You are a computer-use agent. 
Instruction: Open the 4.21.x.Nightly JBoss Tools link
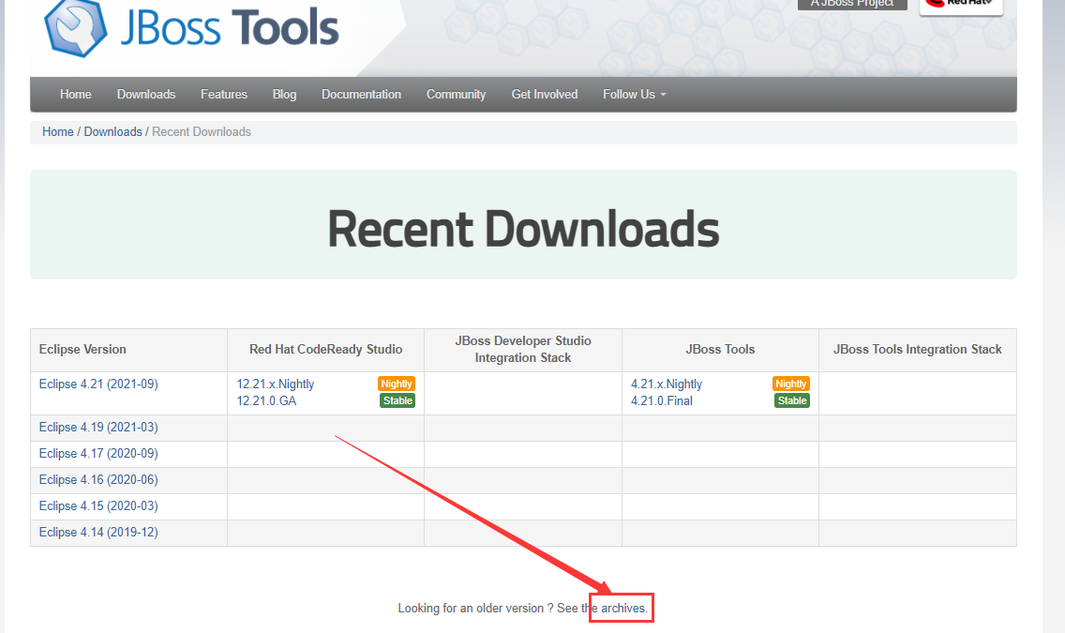(667, 384)
